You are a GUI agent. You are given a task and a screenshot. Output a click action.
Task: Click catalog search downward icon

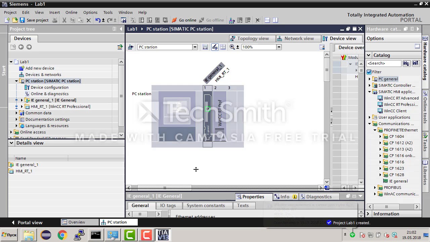(406, 63)
